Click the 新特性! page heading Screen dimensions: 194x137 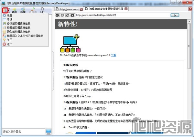click(x=68, y=24)
